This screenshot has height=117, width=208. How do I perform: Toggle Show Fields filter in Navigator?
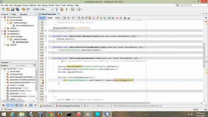coord(8,105)
